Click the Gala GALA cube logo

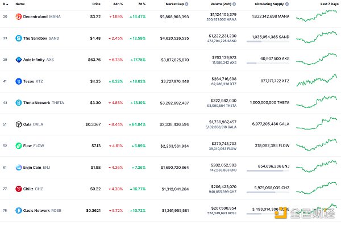pos(19,124)
